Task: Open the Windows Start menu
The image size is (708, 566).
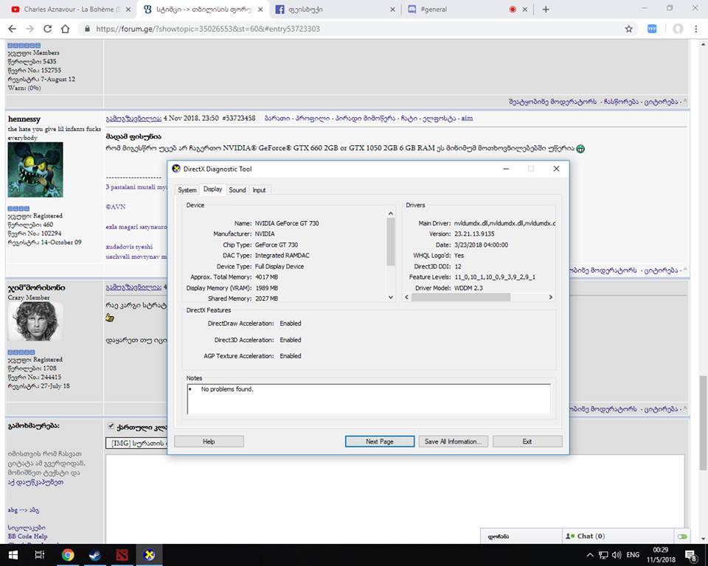Action: click(x=13, y=555)
